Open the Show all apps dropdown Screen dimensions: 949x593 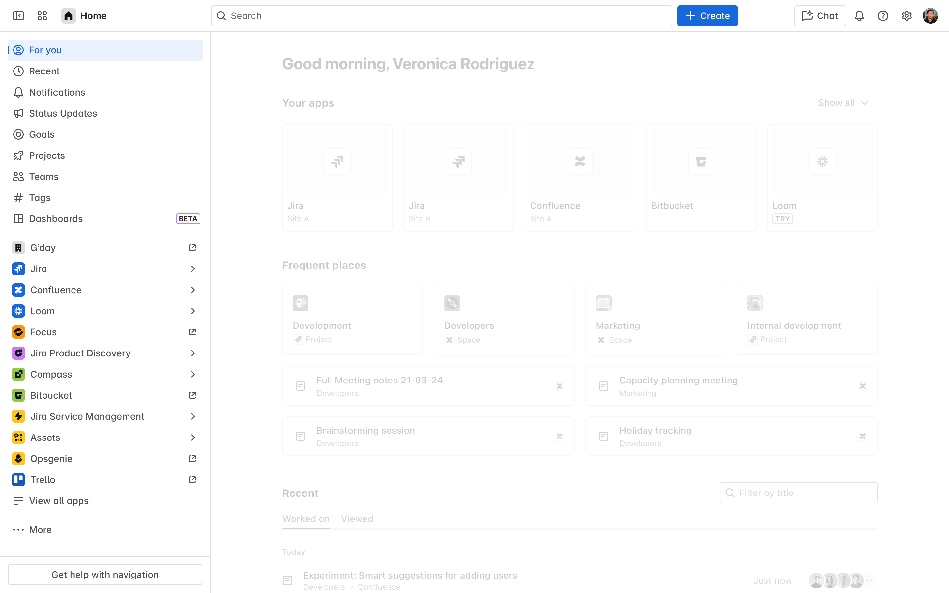click(843, 103)
